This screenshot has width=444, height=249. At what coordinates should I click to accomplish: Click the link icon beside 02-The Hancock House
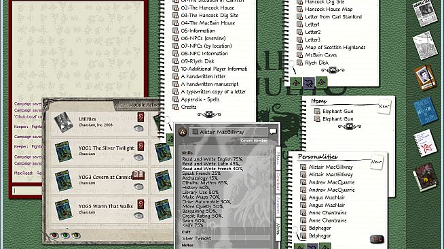coord(176,7)
